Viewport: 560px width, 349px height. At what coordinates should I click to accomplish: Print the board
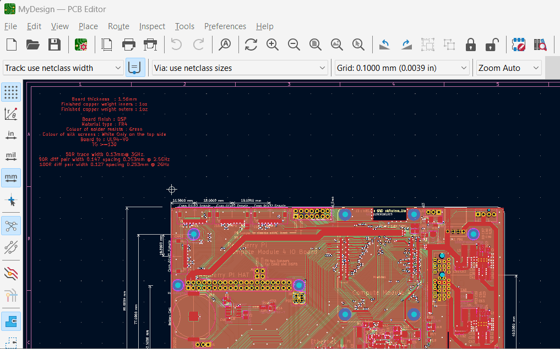pyautogui.click(x=128, y=45)
